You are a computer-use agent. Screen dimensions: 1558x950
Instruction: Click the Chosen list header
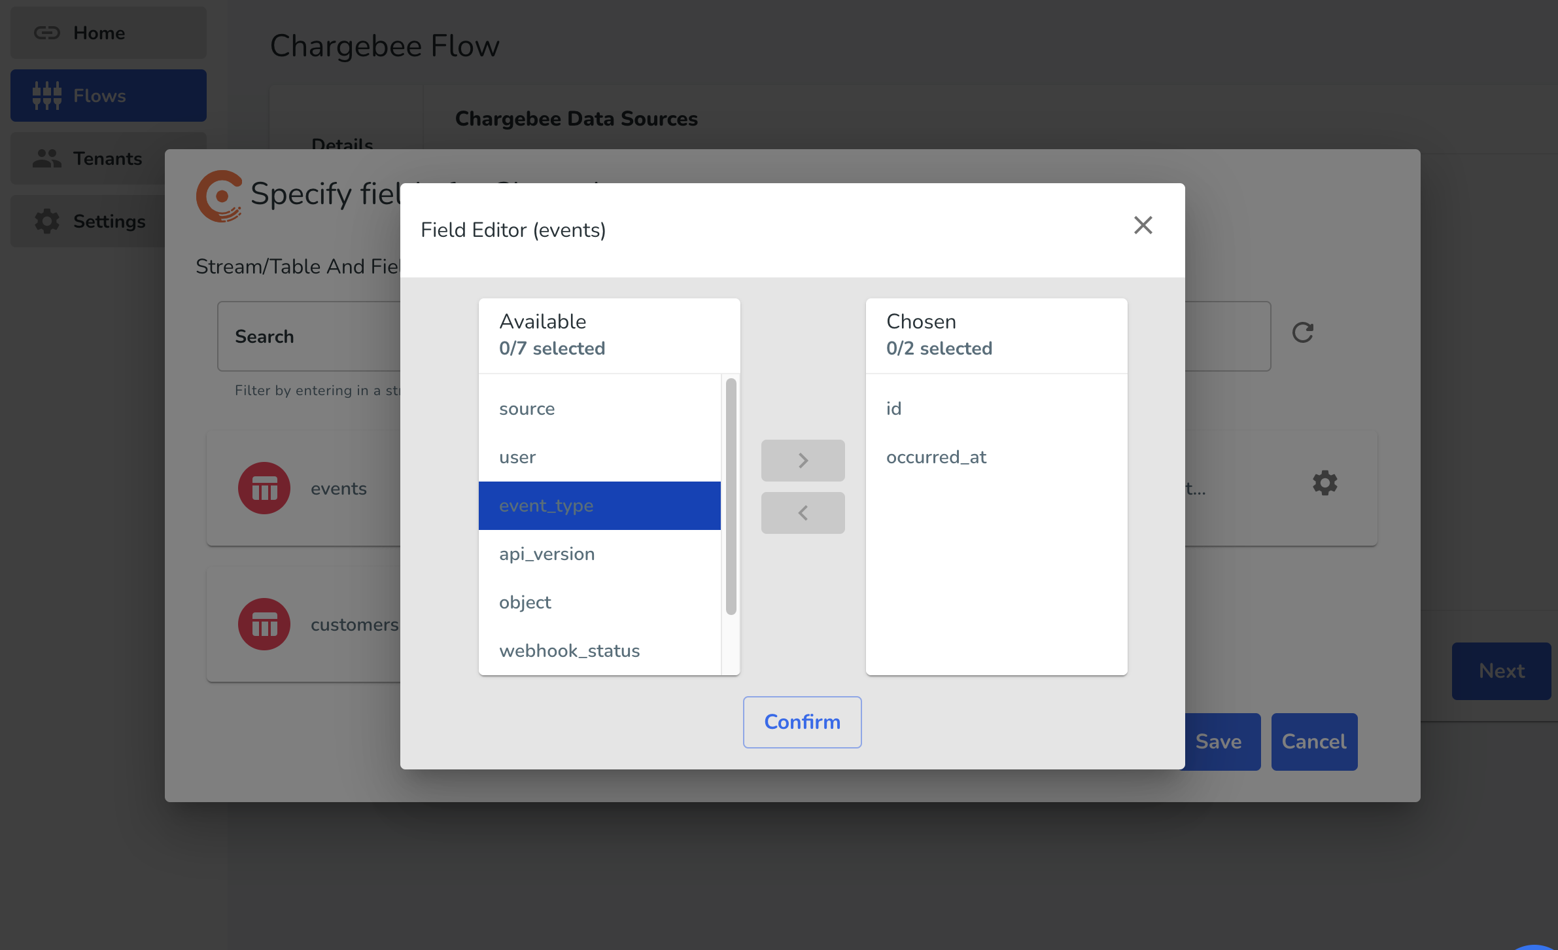996,335
